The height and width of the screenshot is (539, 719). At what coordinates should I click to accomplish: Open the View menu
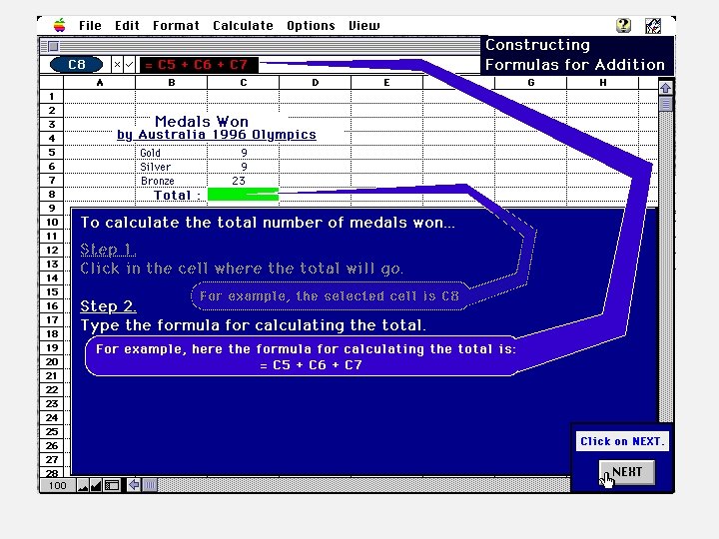coord(364,26)
